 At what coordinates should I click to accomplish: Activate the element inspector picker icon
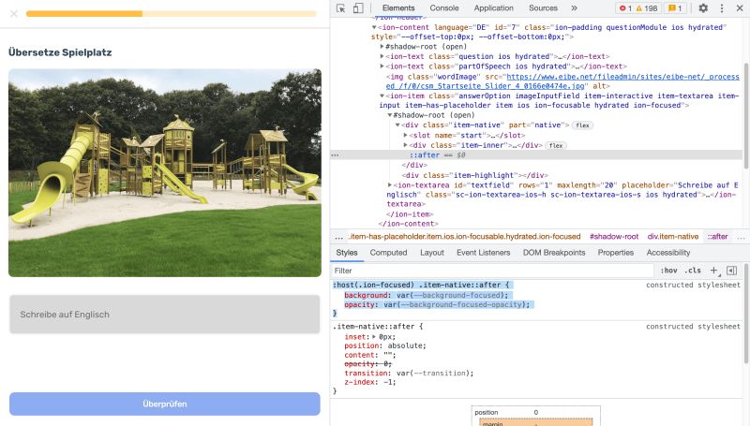pos(340,8)
